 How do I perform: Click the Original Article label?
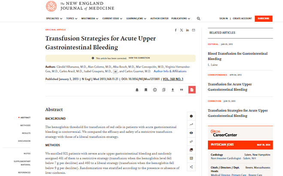click(55, 30)
